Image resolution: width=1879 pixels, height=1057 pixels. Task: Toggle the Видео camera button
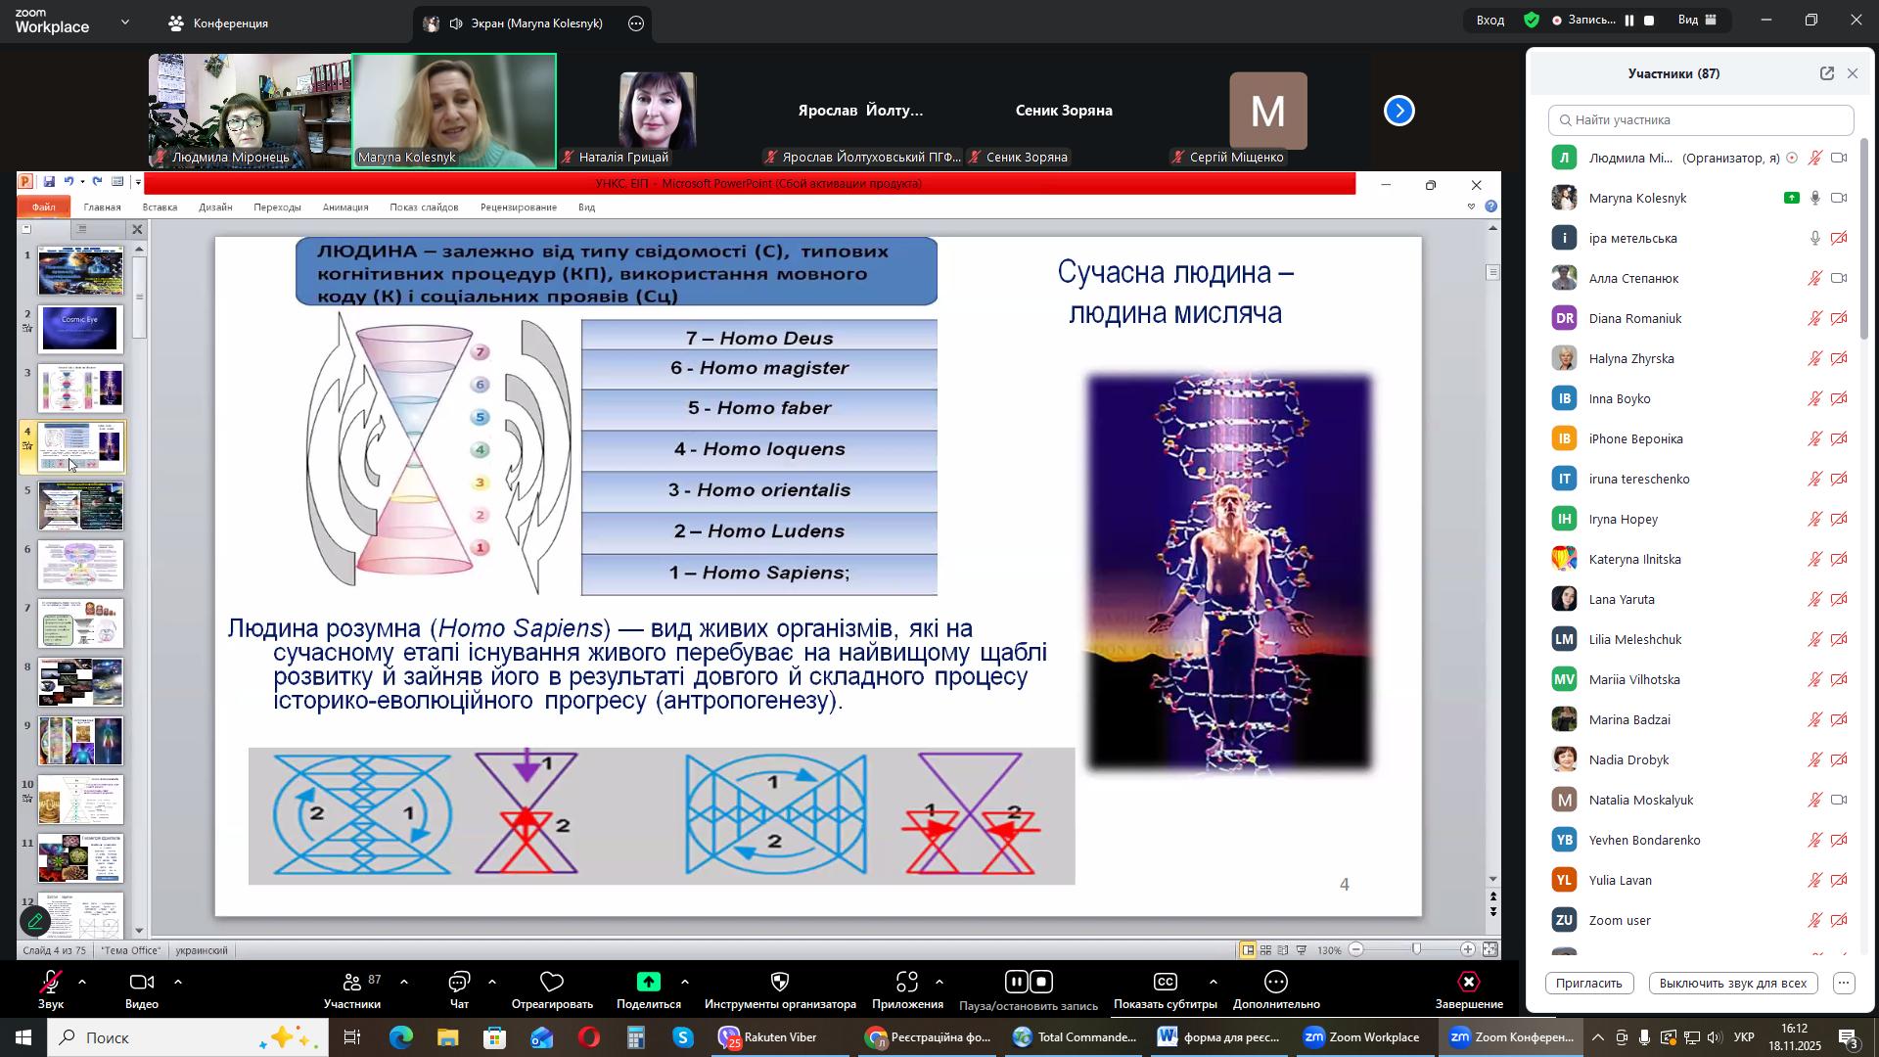142,983
